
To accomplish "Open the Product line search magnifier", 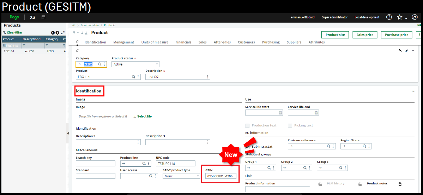I will pyautogui.click(x=144, y=164).
